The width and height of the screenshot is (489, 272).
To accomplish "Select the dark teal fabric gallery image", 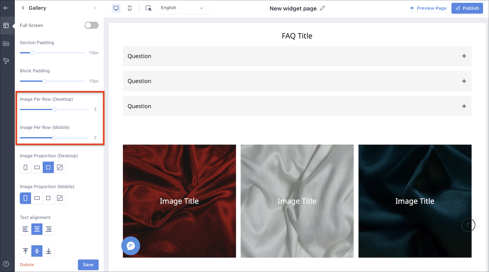I will pyautogui.click(x=415, y=201).
